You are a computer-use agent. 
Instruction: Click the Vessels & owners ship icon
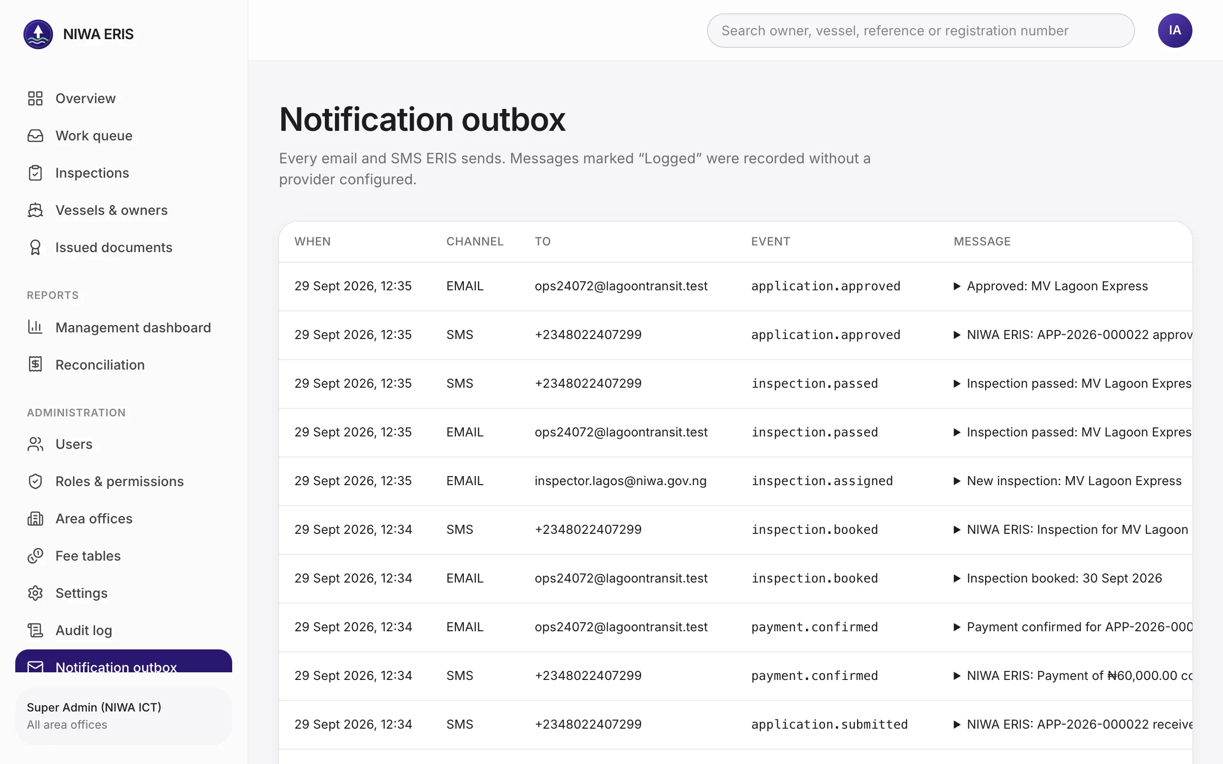(x=35, y=210)
